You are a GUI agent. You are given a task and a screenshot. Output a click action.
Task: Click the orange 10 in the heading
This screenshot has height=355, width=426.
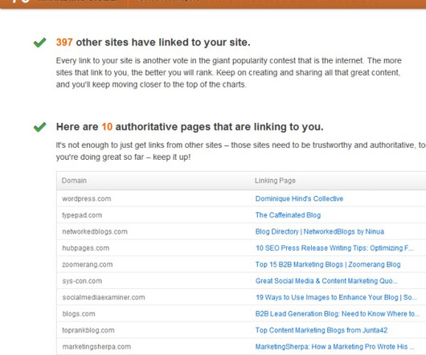coord(107,127)
